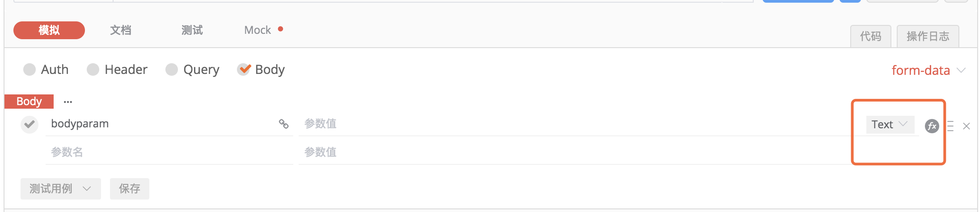979x212 pixels.
Task: Click the link icon beside bodyparam
Action: click(283, 124)
